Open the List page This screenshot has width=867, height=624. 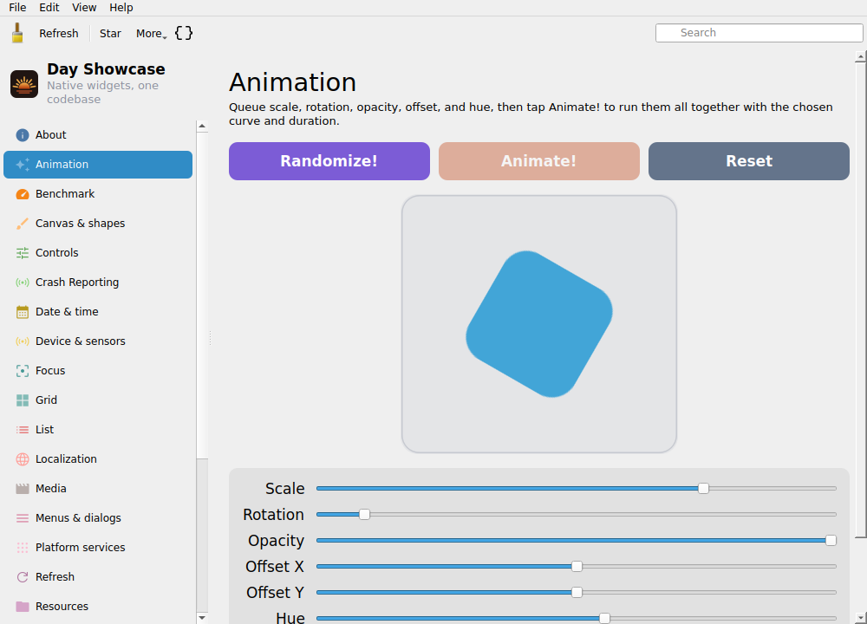click(98, 430)
